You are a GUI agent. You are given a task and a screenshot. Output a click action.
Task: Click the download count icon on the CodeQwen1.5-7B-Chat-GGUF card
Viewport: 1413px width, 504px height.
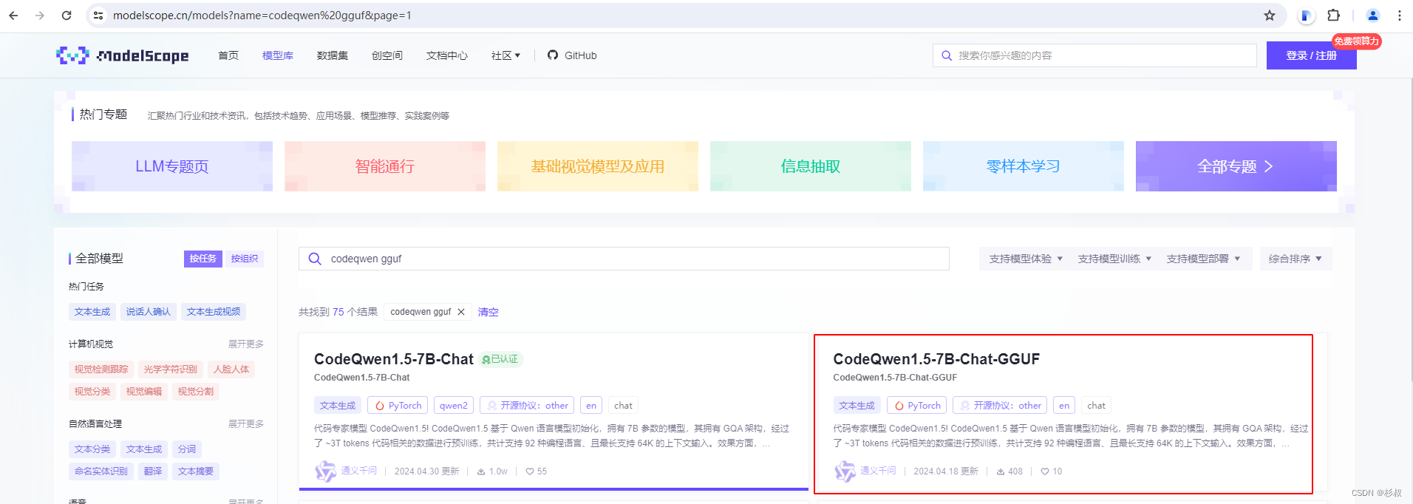[1001, 471]
